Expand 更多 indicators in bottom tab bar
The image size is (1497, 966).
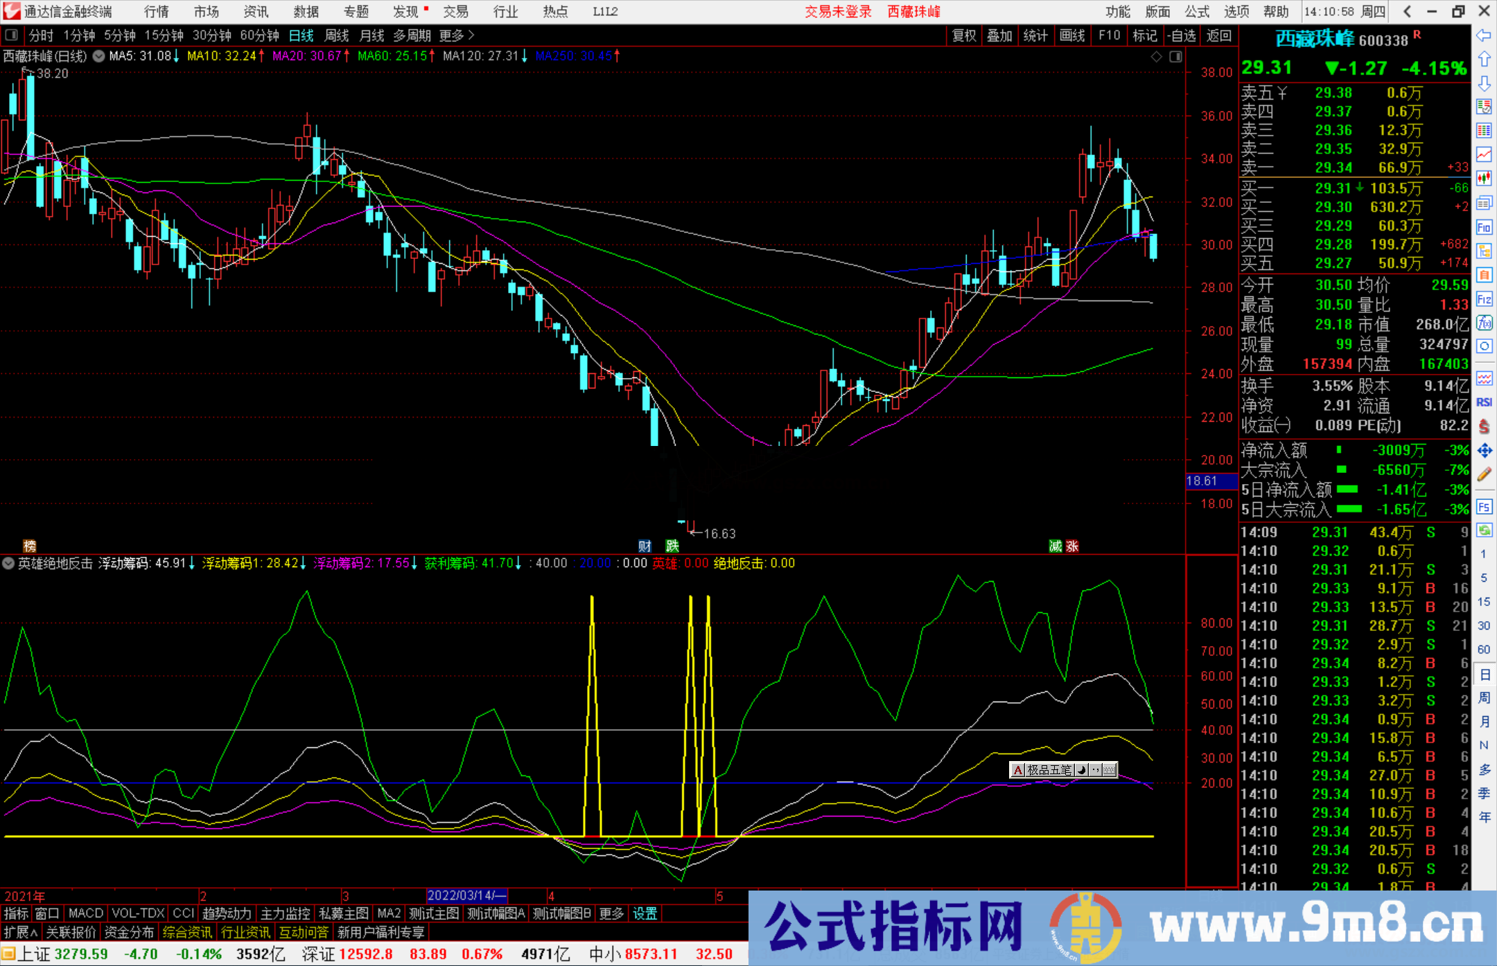point(611,913)
